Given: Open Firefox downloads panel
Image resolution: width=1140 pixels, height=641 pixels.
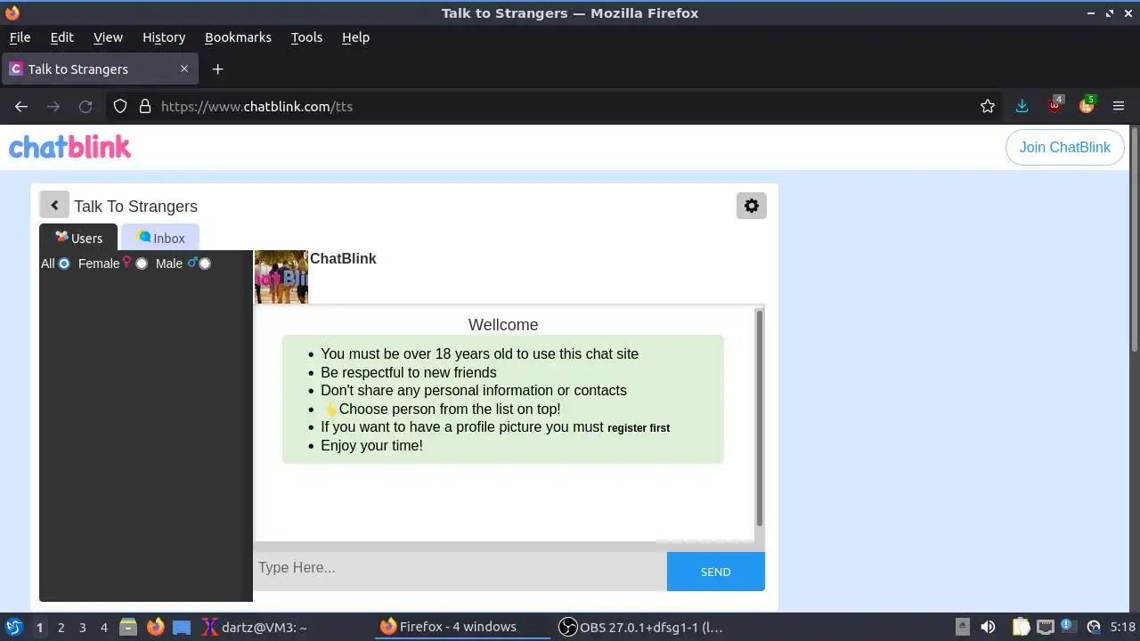Looking at the screenshot, I should (1022, 106).
